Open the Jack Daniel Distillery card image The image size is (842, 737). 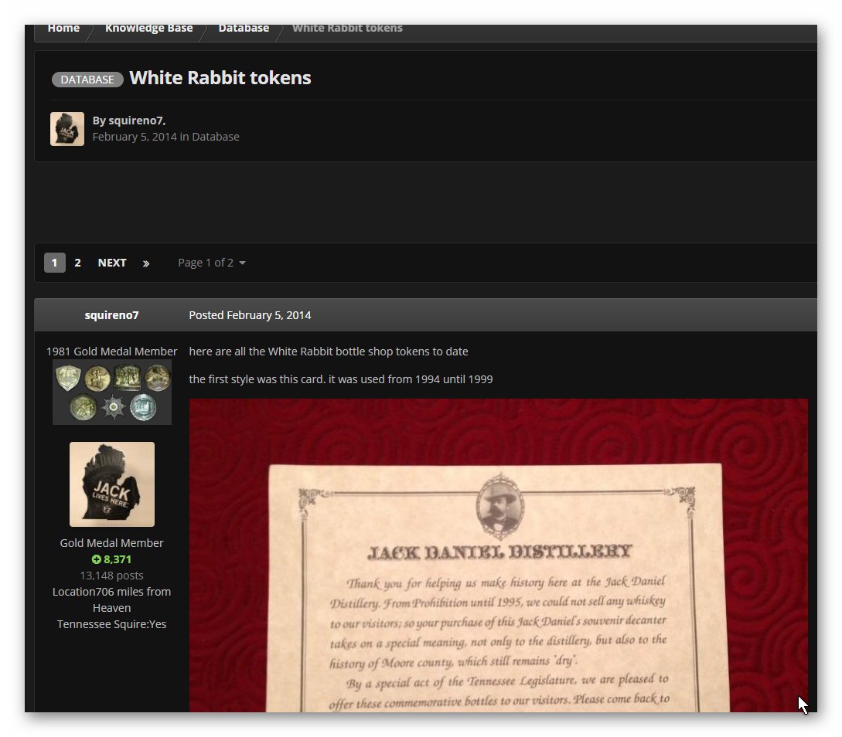click(x=499, y=555)
